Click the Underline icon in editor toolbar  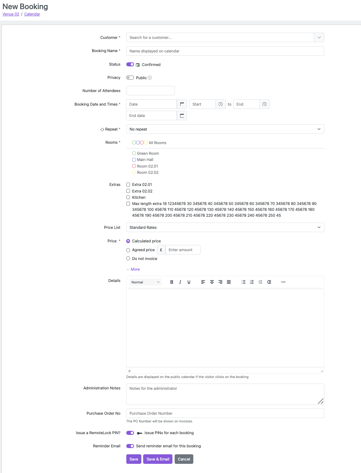(189, 282)
